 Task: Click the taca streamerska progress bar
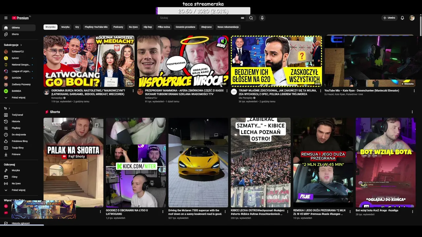(203, 11)
